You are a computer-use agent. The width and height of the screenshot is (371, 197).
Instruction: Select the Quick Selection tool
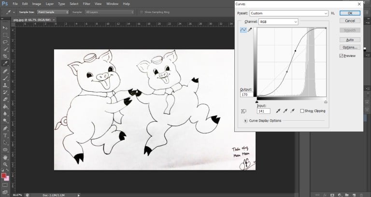5,49
